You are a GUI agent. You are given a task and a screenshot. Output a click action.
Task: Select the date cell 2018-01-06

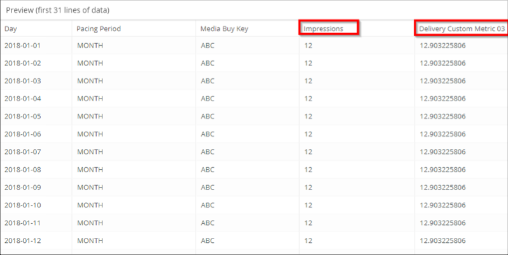[23, 134]
